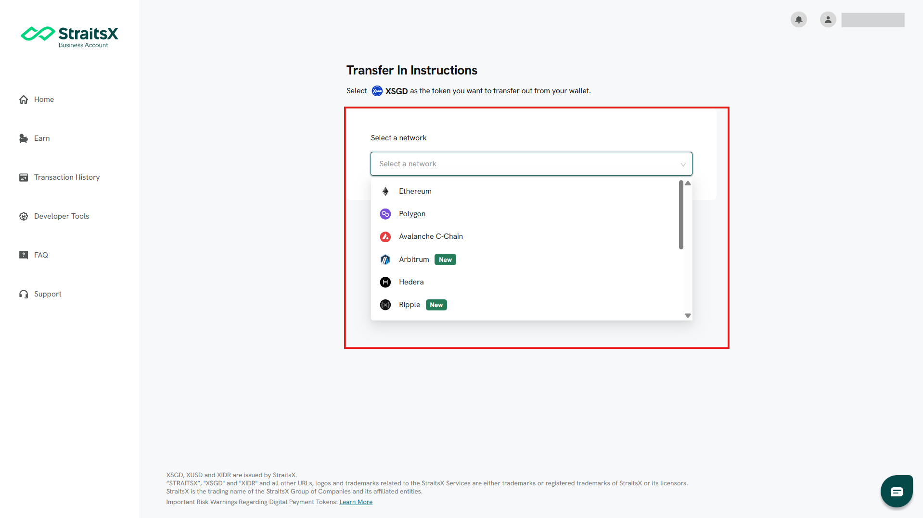
Task: Open the chat widget bubble
Action: [897, 491]
